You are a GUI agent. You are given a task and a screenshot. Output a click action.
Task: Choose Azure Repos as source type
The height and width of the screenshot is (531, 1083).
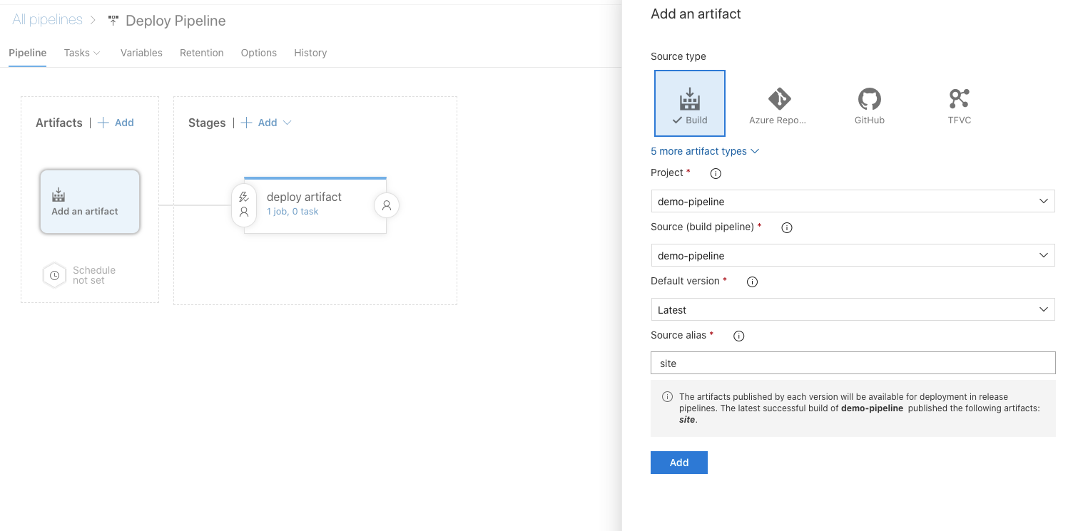coord(778,103)
